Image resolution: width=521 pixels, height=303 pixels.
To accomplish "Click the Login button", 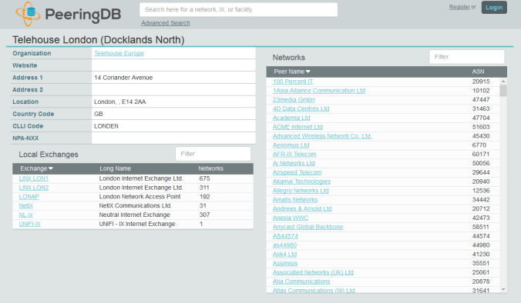I will 494,7.
